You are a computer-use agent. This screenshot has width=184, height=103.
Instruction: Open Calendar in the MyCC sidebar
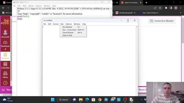(5, 66)
